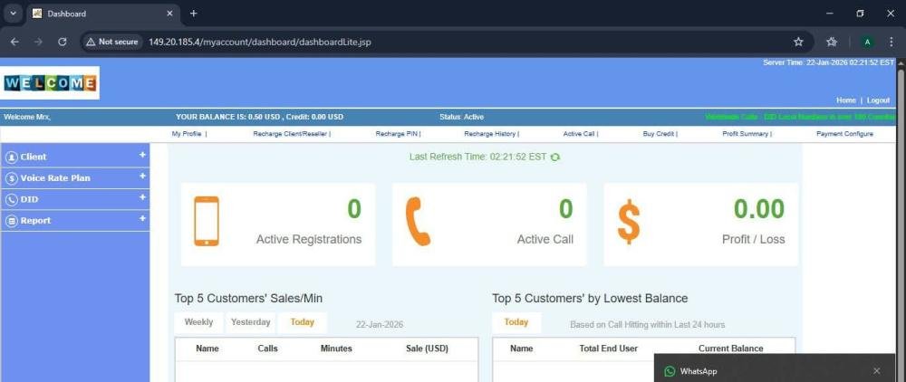Click the refresh icon beside Last Refresh Time
906x382 pixels.
click(555, 157)
